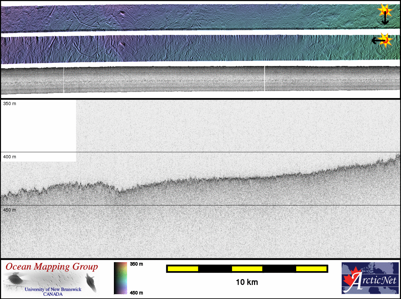This screenshot has height=299, width=401.
Task: Click the 400 m depth line label
Action: (x=10, y=157)
